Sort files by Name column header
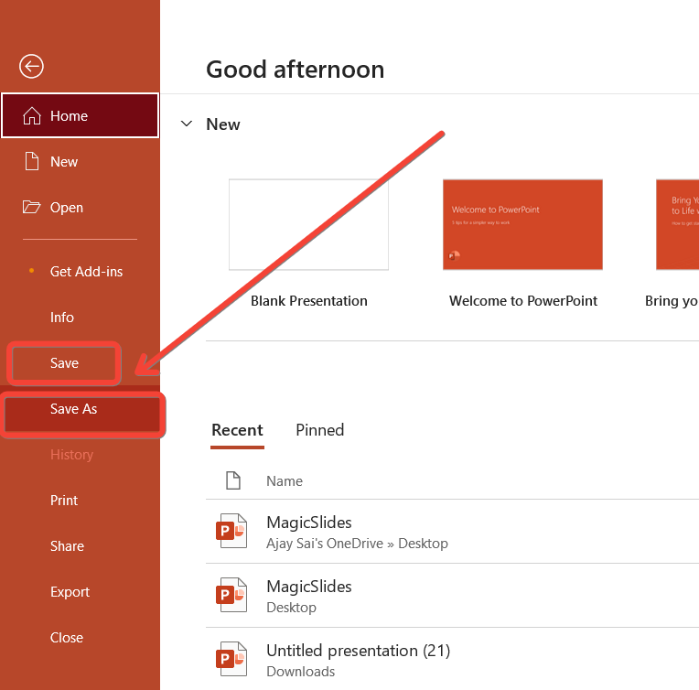The width and height of the screenshot is (699, 690). click(285, 481)
